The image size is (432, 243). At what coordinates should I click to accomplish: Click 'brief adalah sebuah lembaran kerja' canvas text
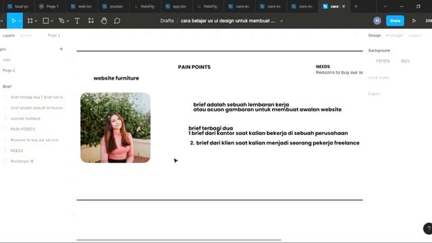point(241,105)
